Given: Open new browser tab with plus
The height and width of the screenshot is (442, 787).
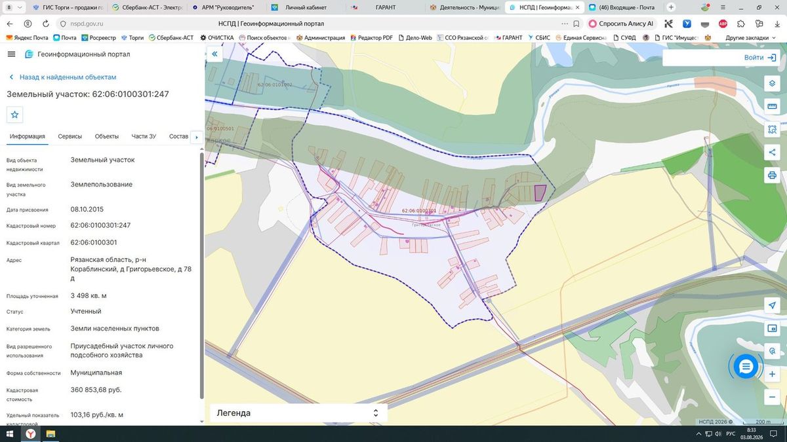Looking at the screenshot, I should [671, 7].
